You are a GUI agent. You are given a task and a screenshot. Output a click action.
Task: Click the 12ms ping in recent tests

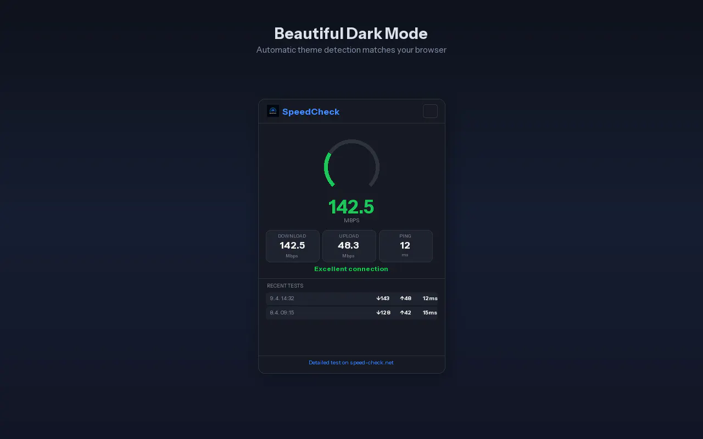tap(430, 299)
